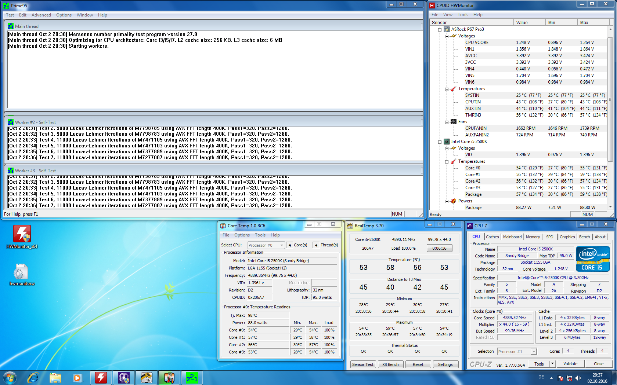The width and height of the screenshot is (617, 385).
Task: Switch to RealTemp via its taskbar icon
Action: coord(147,378)
